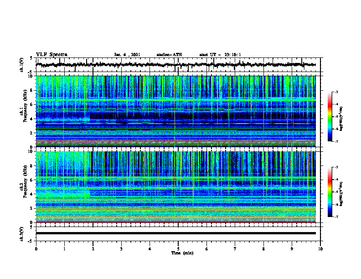
Task: Click the 0 label on the time axis
Action: (x=36, y=249)
